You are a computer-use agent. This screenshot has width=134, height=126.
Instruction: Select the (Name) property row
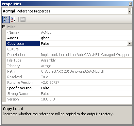69,32
